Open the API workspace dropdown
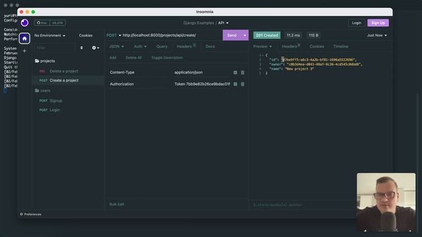The width and height of the screenshot is (422, 237). point(224,23)
